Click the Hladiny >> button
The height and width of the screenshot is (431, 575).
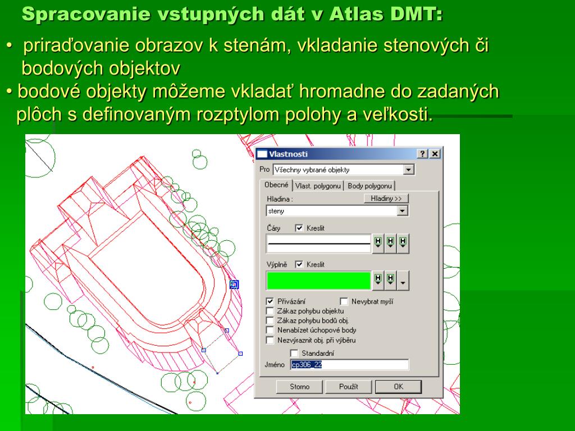(x=386, y=198)
